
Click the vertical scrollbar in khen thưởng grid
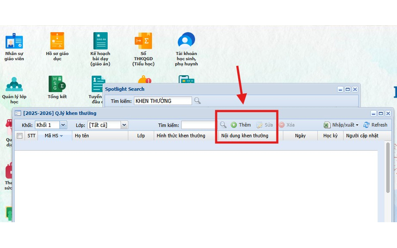coord(388,168)
